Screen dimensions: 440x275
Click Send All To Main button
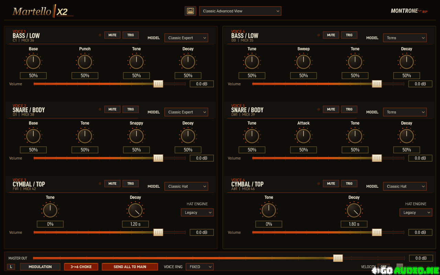pyautogui.click(x=130, y=267)
